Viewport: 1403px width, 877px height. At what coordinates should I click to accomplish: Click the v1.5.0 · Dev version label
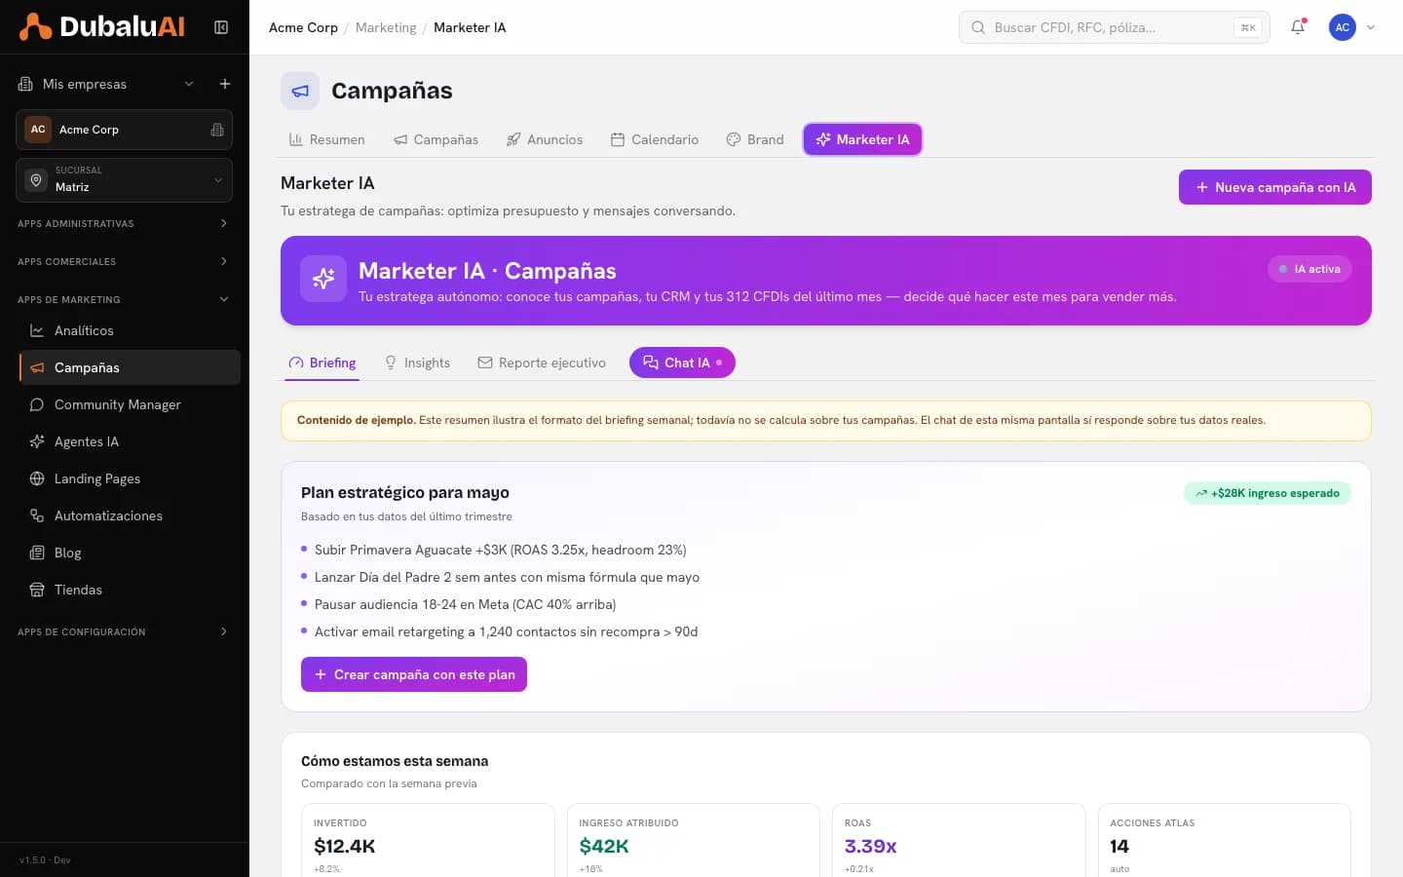tap(45, 860)
